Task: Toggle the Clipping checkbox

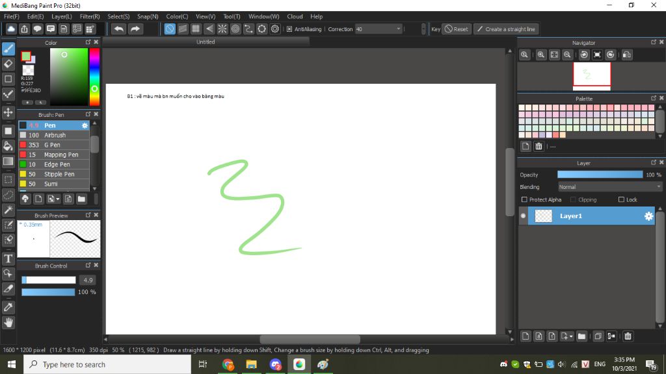Action: [573, 199]
